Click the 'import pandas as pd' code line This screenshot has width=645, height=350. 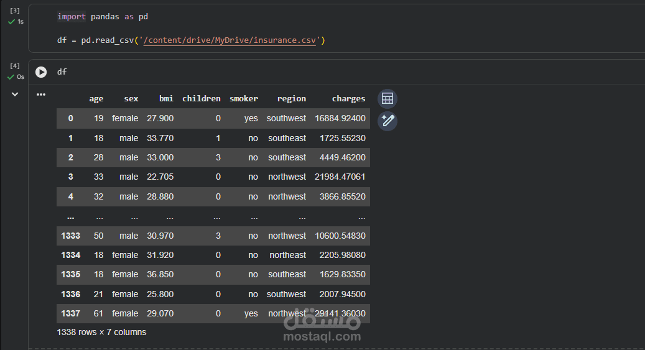tap(103, 17)
